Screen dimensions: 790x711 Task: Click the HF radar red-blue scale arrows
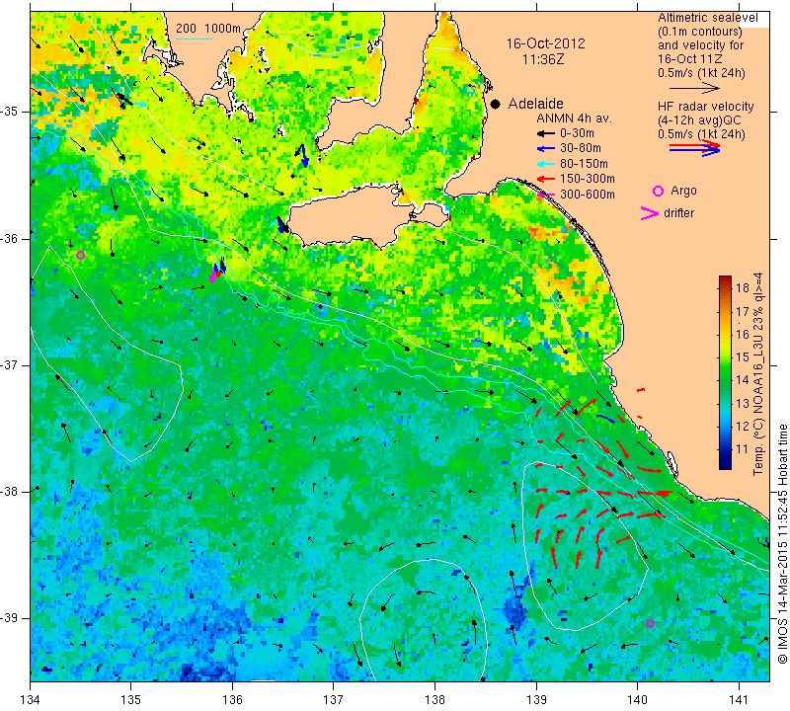tap(695, 148)
